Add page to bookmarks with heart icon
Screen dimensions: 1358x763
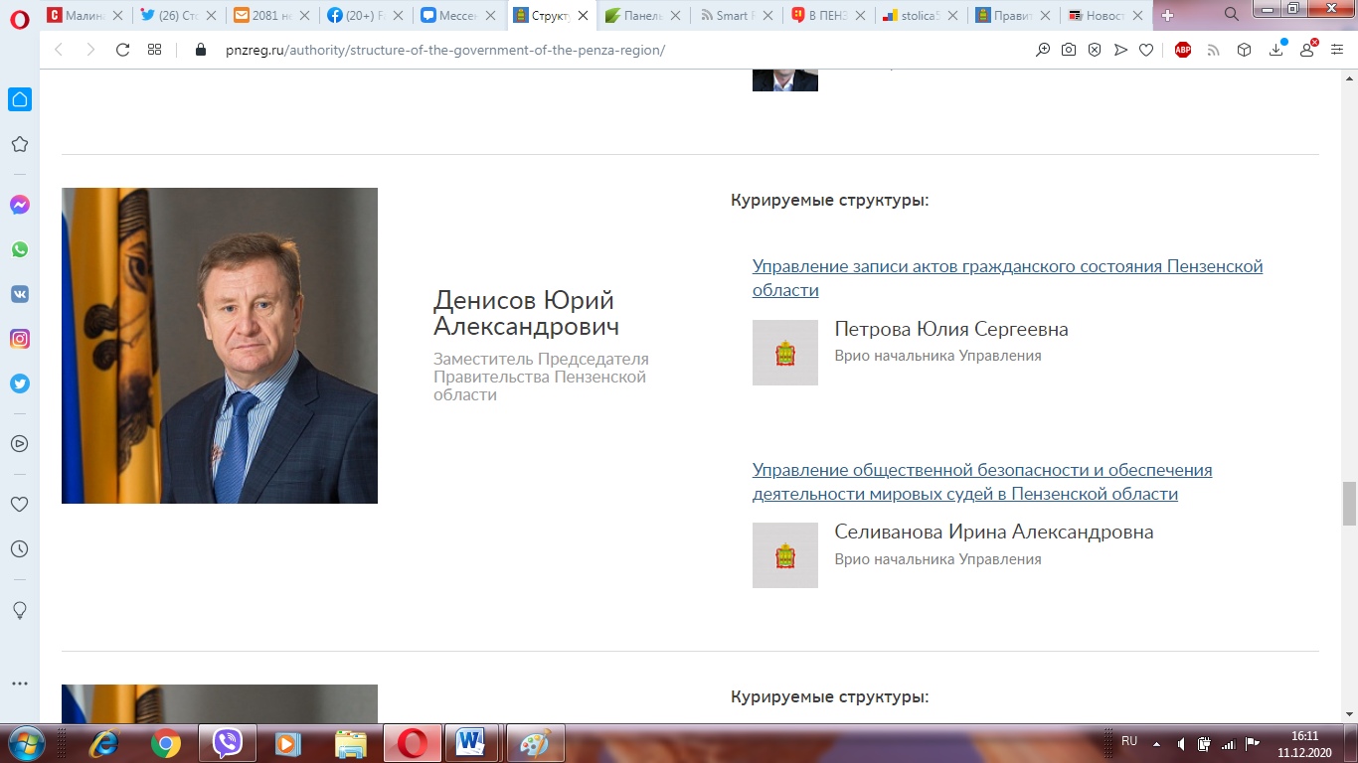pos(1146,50)
